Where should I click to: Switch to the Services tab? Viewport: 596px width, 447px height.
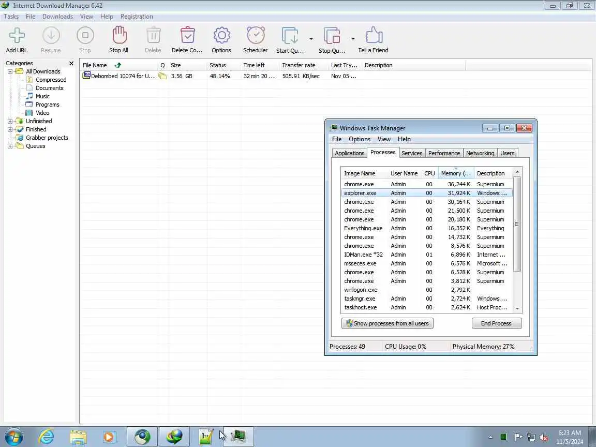point(412,153)
